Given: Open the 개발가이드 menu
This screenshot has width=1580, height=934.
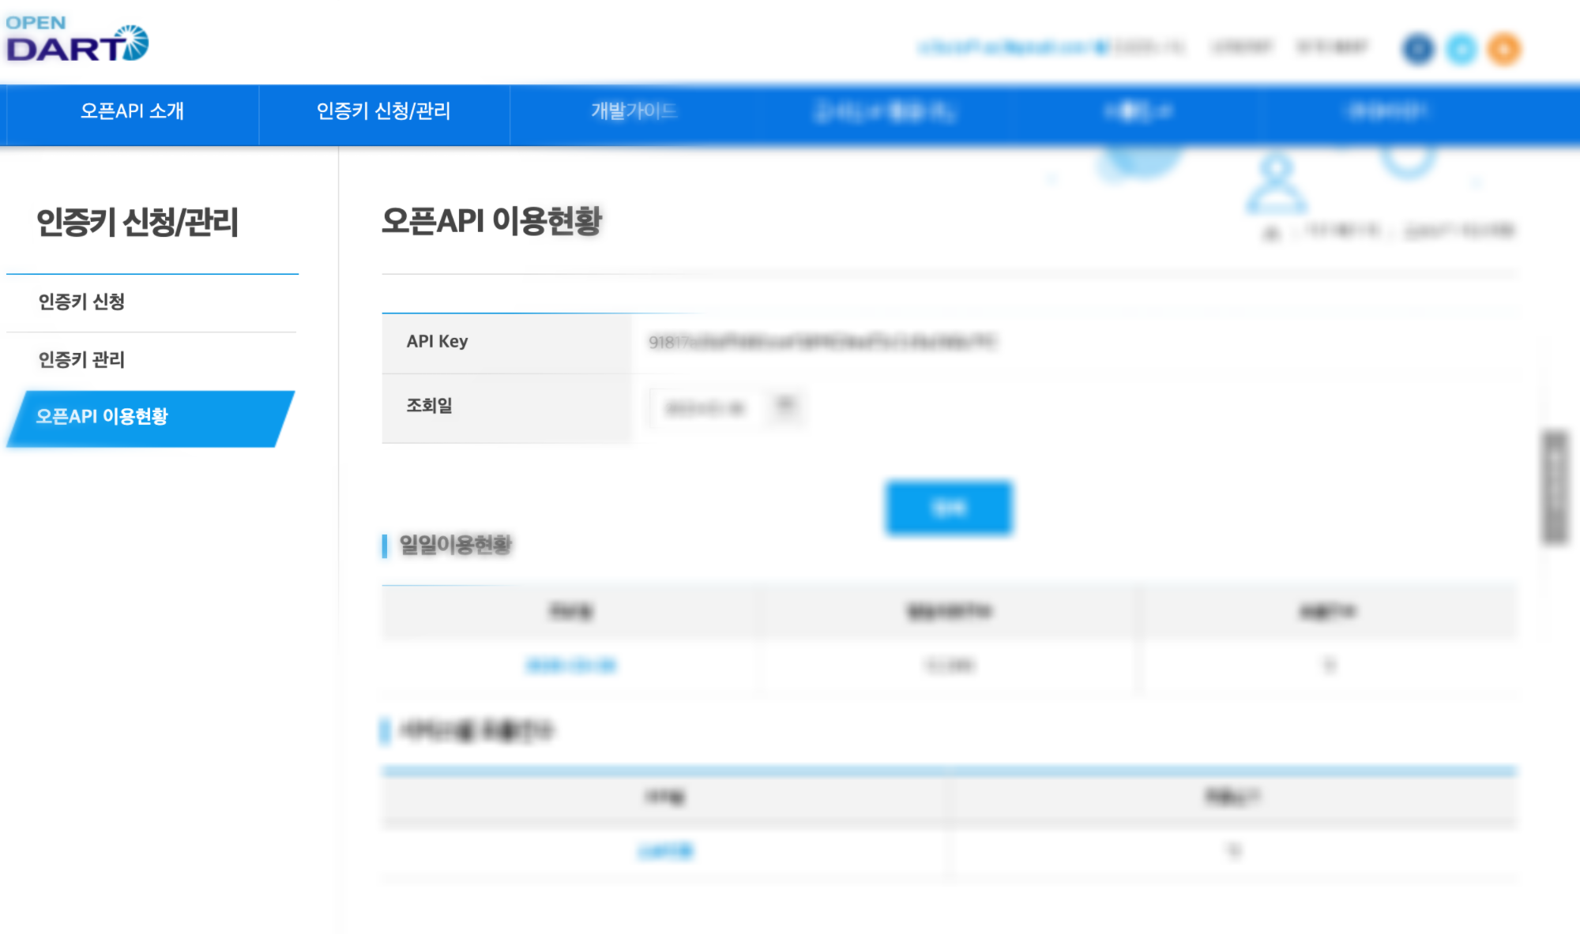Looking at the screenshot, I should [x=634, y=111].
